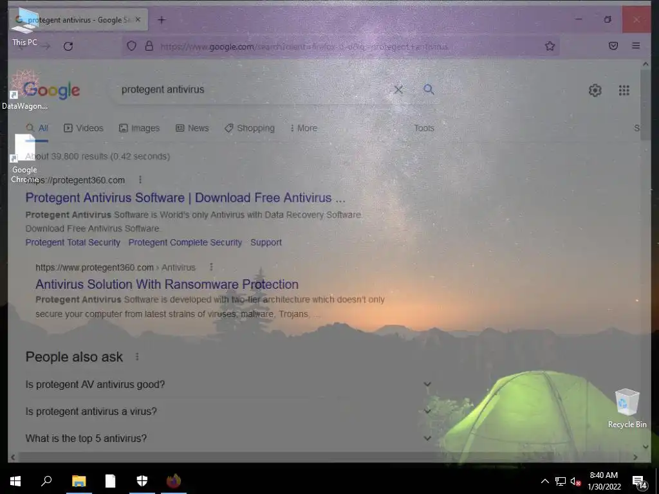
Task: Close the protegent antivirus tab
Action: 138,20
